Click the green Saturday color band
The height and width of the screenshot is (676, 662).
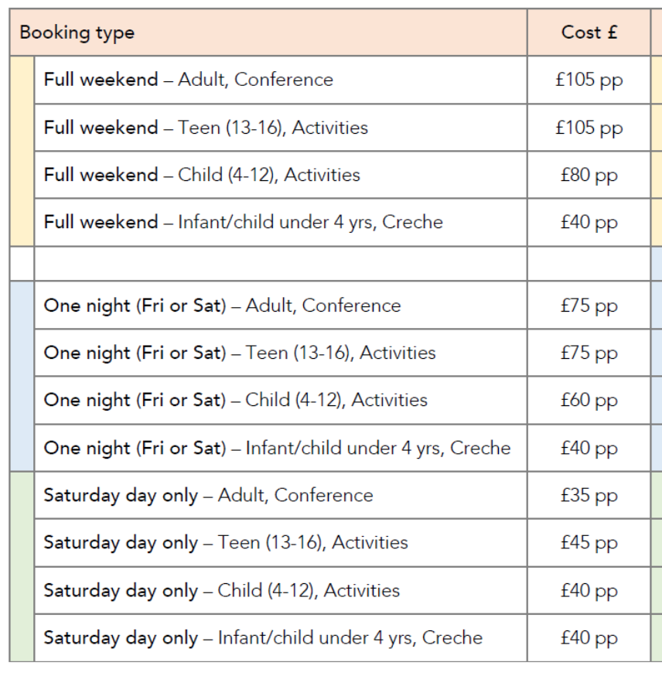coord(22,566)
